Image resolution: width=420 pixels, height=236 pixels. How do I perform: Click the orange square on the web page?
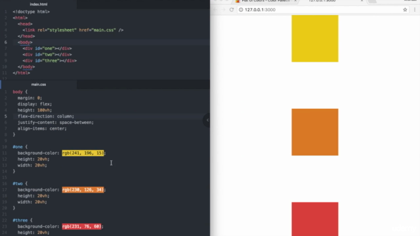[315, 132]
